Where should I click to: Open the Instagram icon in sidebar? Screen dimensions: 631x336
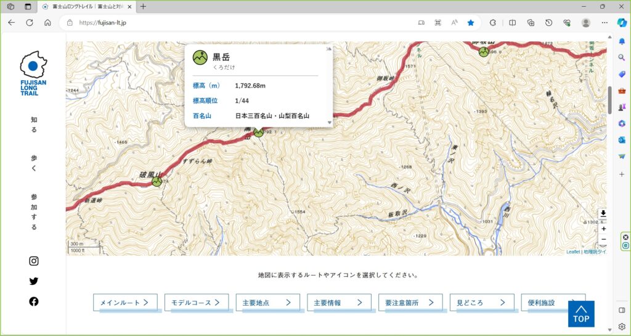34,261
